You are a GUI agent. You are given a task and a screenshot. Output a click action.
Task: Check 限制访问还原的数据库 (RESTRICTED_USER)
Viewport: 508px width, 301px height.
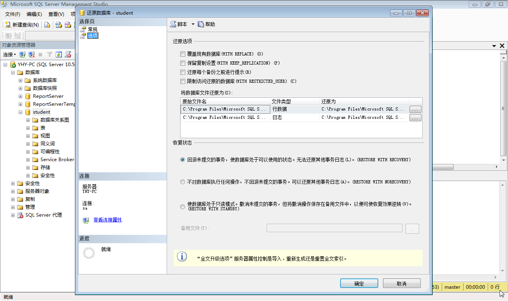(x=183, y=81)
